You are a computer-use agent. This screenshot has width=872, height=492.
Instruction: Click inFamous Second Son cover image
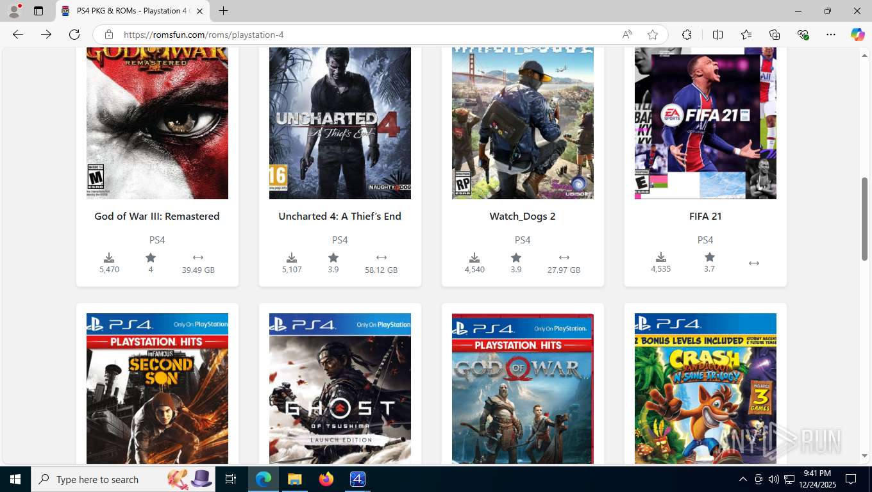tap(157, 388)
